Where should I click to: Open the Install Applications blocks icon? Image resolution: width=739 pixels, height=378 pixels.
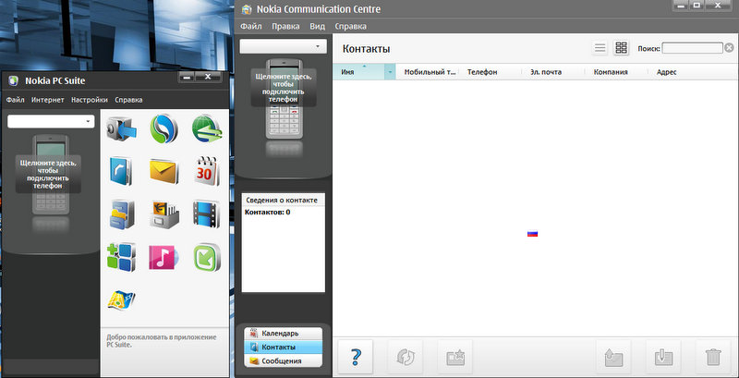tap(121, 257)
